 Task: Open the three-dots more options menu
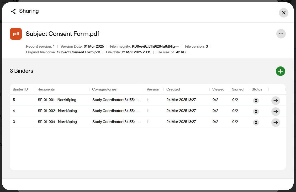pos(281,34)
